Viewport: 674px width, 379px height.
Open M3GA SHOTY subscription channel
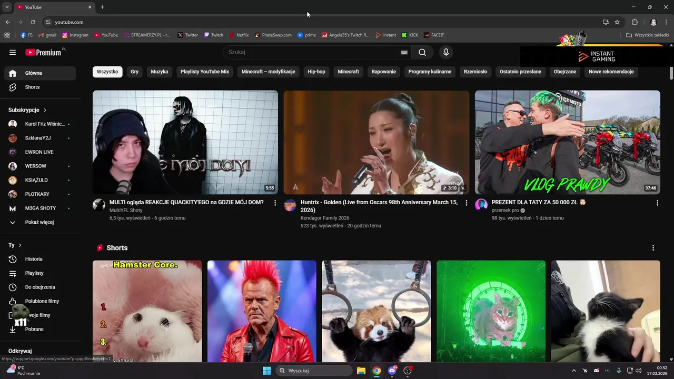[x=40, y=208]
